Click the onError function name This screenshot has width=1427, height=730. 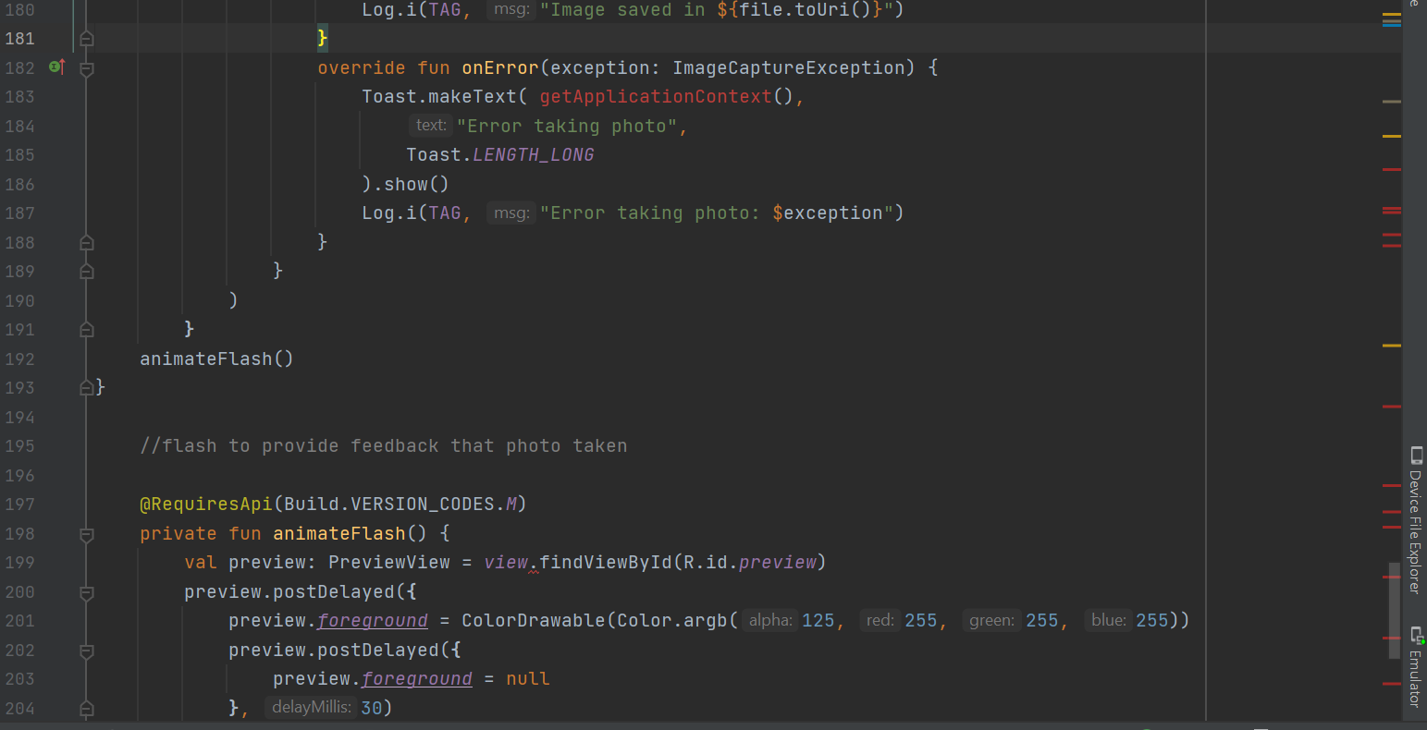tap(500, 67)
